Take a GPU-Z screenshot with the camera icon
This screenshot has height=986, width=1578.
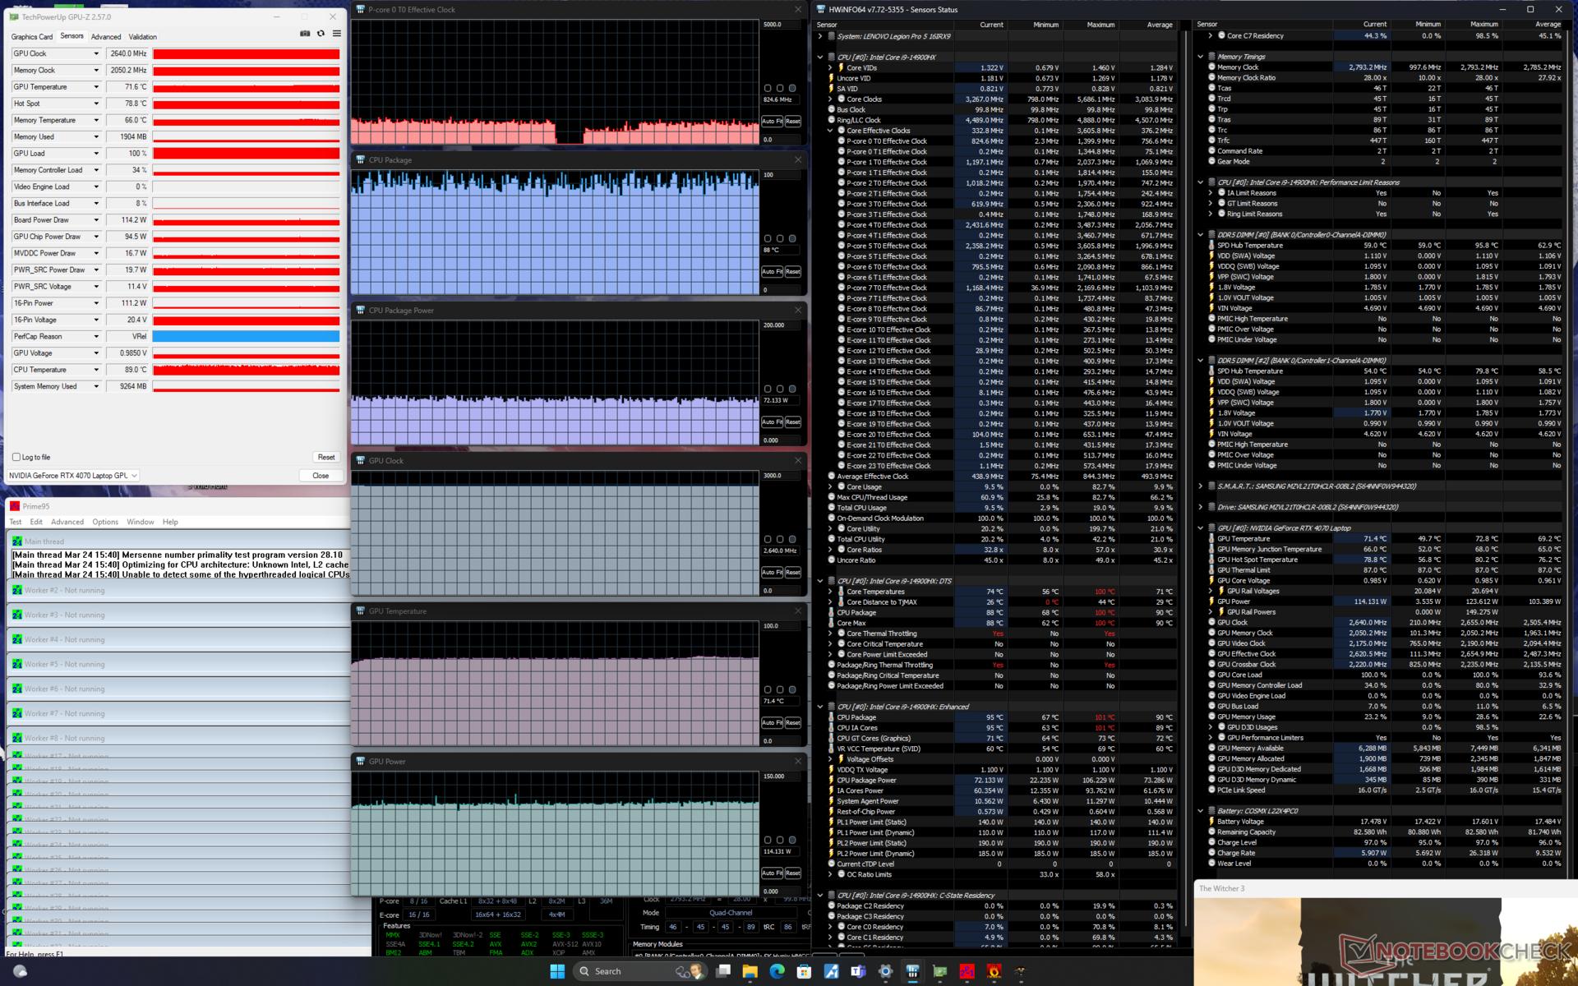click(x=305, y=34)
